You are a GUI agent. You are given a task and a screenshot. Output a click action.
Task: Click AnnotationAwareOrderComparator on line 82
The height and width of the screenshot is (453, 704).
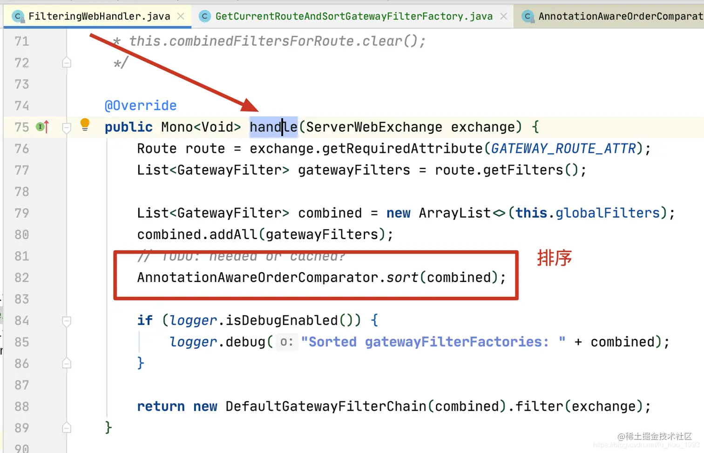pyautogui.click(x=257, y=278)
